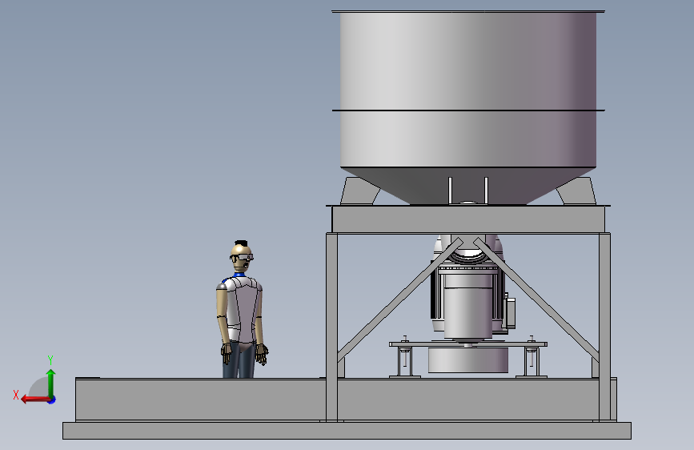Select the motor mounting plate
The image size is (694, 450).
[x=468, y=344]
